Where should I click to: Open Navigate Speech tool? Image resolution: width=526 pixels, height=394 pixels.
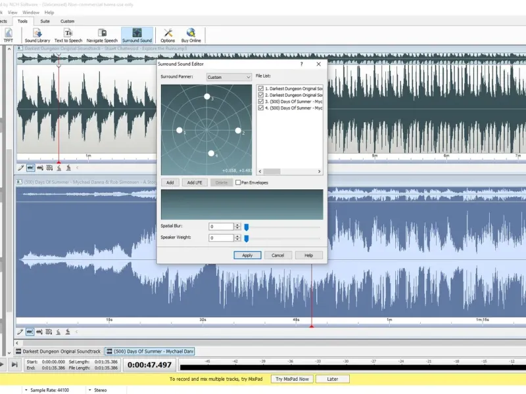(x=102, y=35)
